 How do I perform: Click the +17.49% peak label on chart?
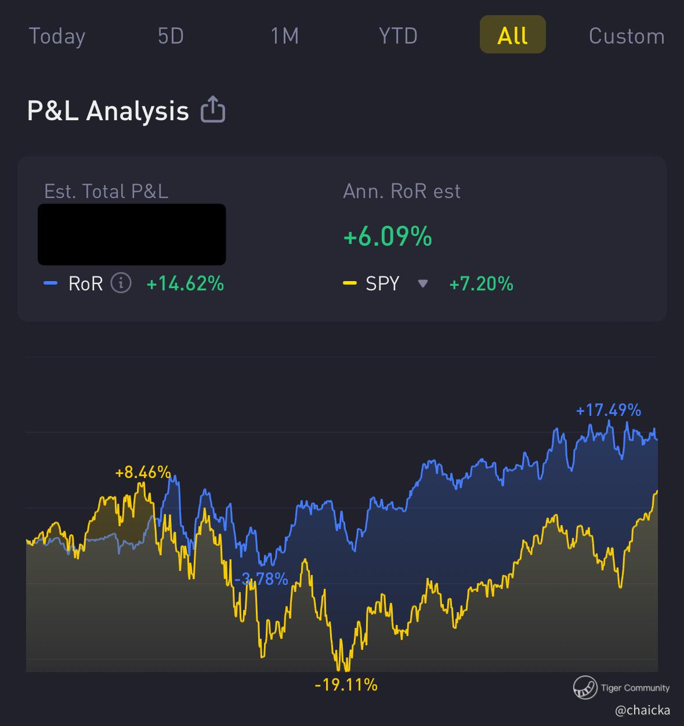[608, 411]
